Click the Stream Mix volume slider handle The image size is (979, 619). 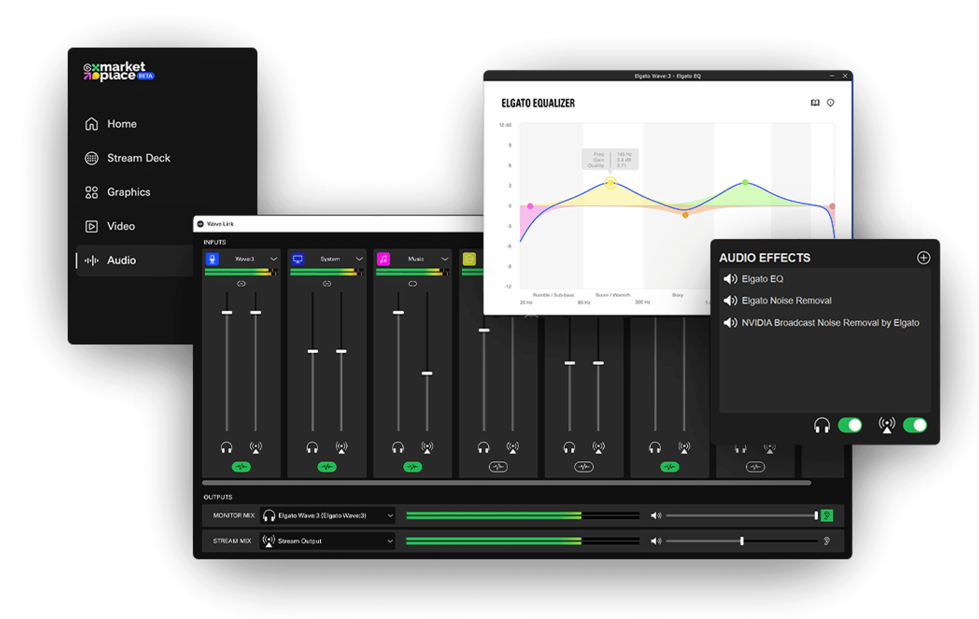click(x=742, y=541)
